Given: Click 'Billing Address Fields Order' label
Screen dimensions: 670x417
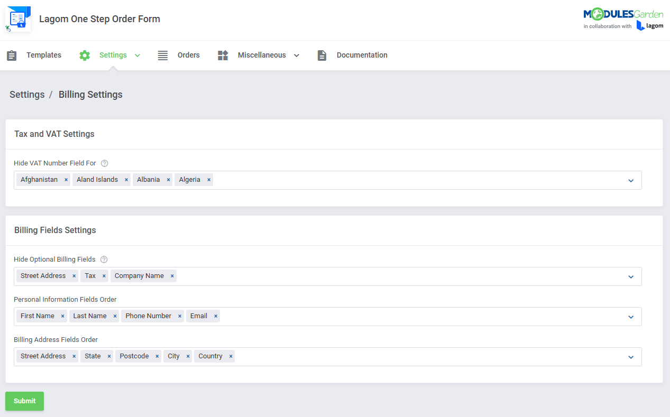Looking at the screenshot, I should click(56, 340).
